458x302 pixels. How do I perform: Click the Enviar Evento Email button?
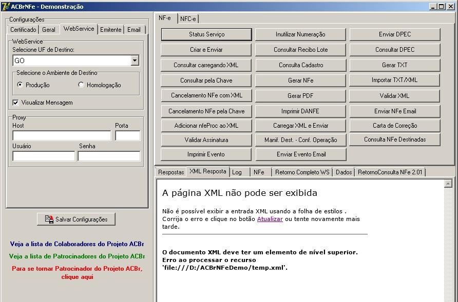click(x=301, y=154)
